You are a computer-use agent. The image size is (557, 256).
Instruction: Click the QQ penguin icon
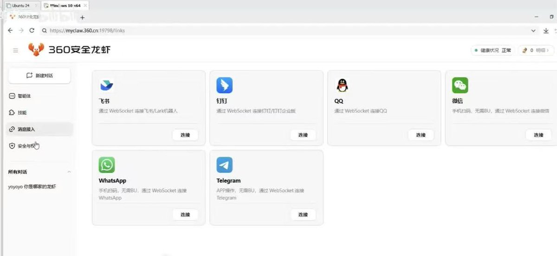pos(342,85)
